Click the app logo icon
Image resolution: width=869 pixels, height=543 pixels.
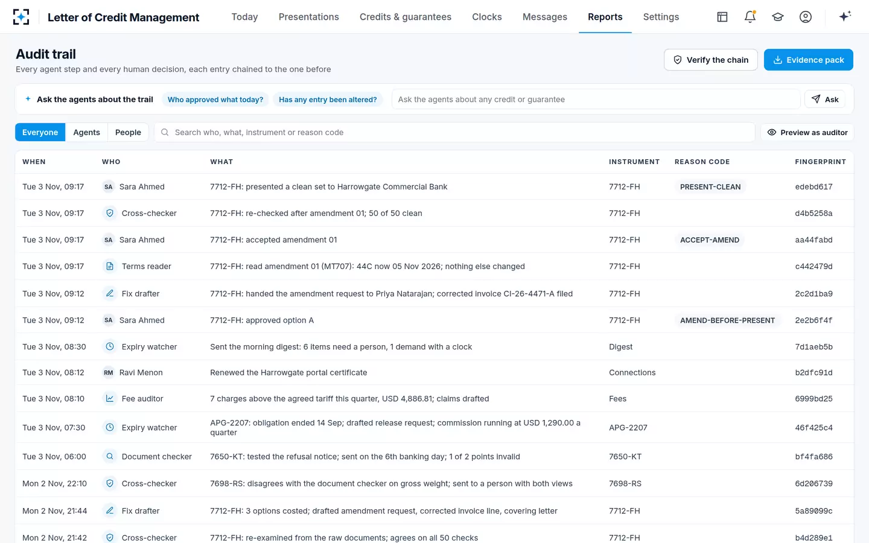(21, 17)
